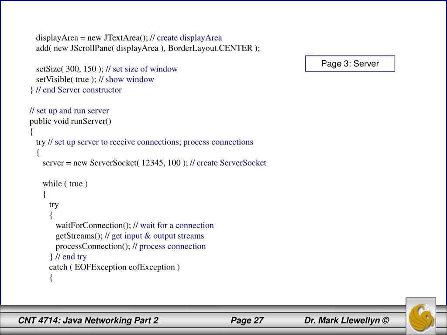Click the code 'waitForConnection();'
Viewport: 447px width, 335px height.
coord(93,226)
